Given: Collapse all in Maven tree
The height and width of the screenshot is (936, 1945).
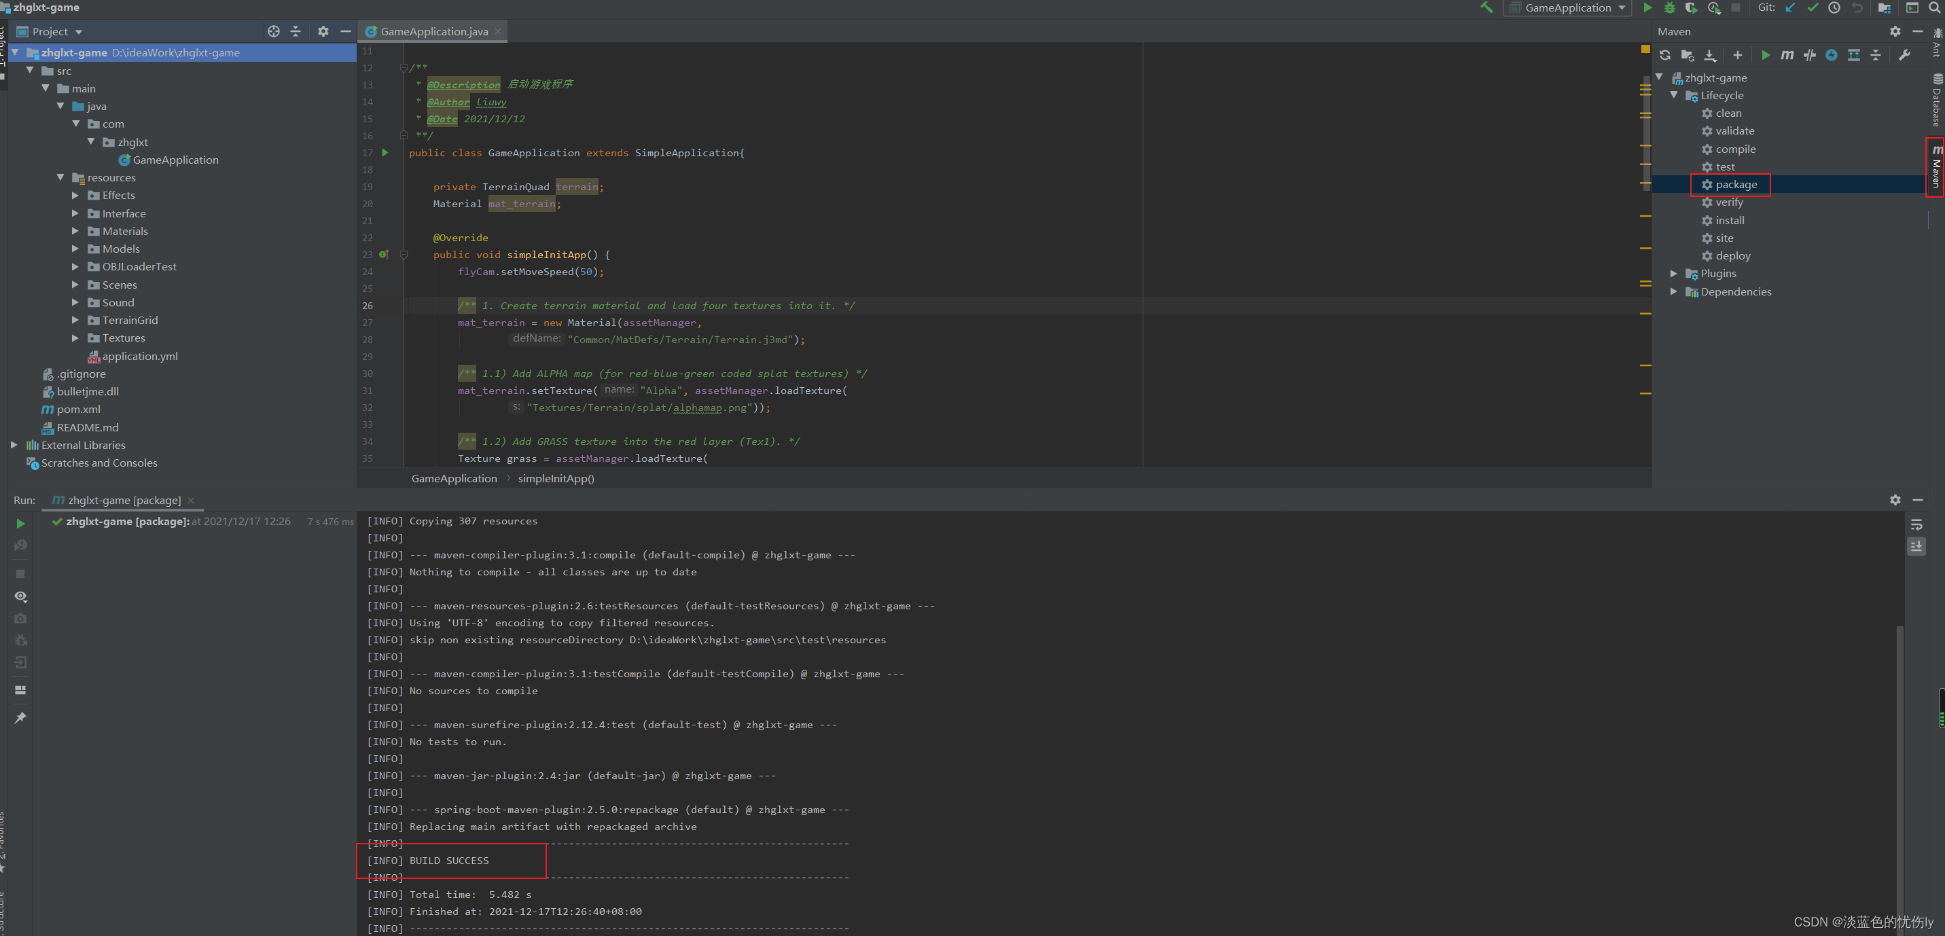Looking at the screenshot, I should [x=1876, y=55].
